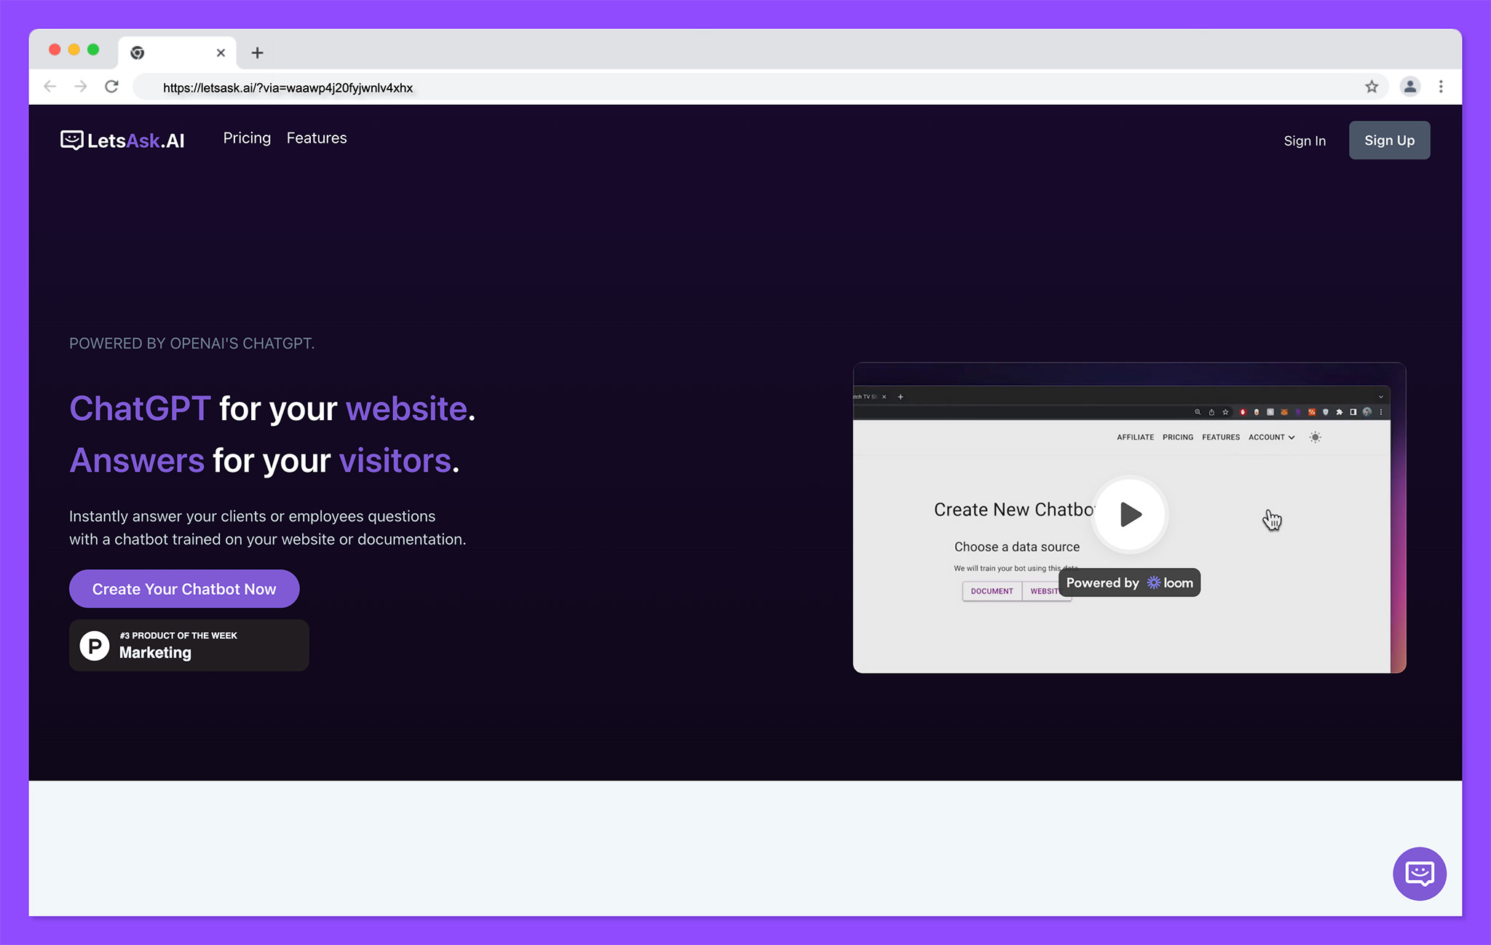Image resolution: width=1491 pixels, height=945 pixels.
Task: Open the Pricing nav item
Action: (247, 138)
